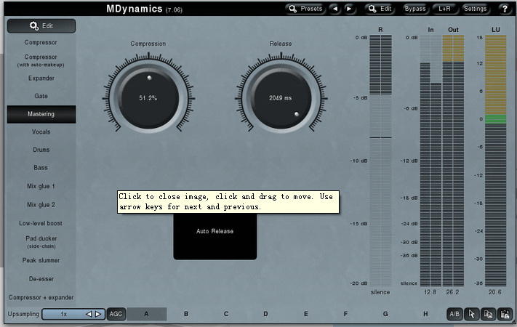Go to next preset arrow

[349, 9]
